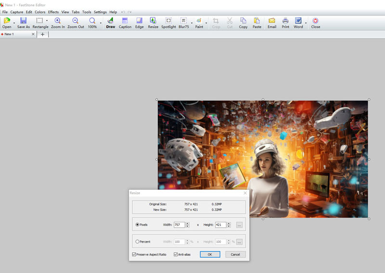Click the Zoom Out magnifier
This screenshot has height=273, width=385.
point(76,23)
